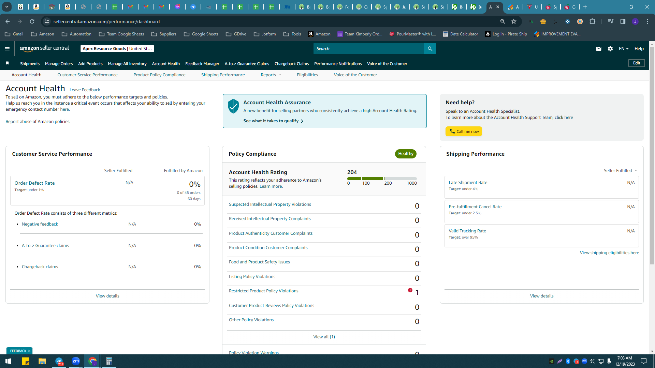Click the Call me now button
The height and width of the screenshot is (368, 655).
pyautogui.click(x=464, y=132)
